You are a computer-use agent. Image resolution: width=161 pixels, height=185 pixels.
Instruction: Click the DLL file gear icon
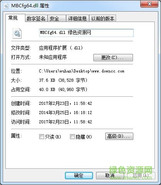17,33
